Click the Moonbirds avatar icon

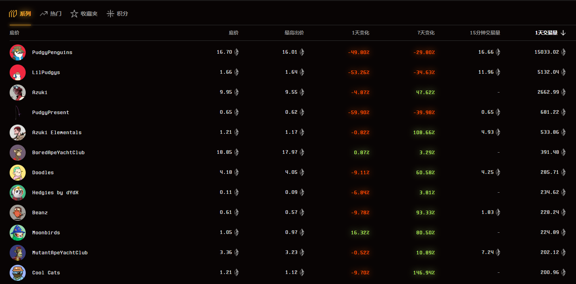tap(18, 233)
